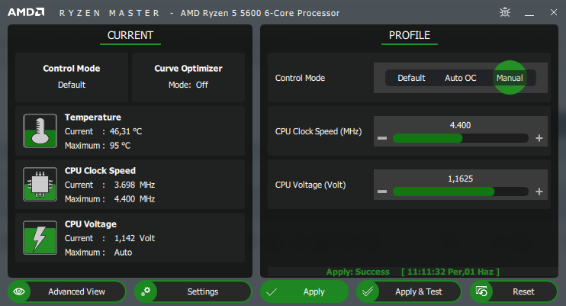Click the CPU chip Clock Speed icon
The height and width of the screenshot is (306, 566).
coord(37,184)
